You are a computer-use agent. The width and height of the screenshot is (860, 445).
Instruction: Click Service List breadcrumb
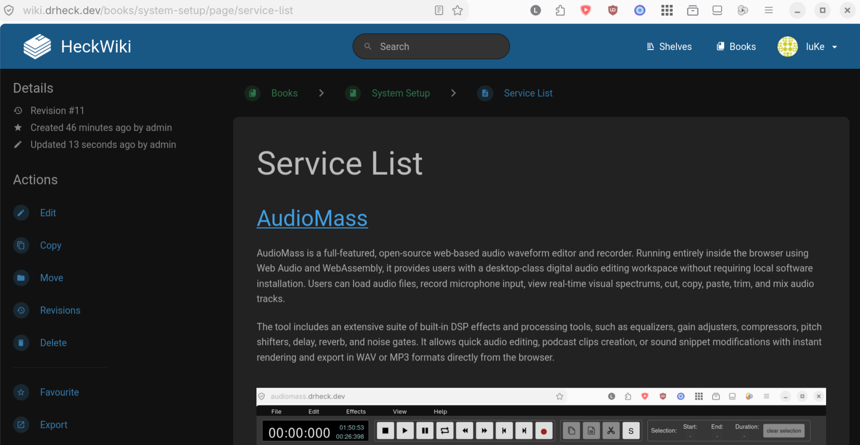tap(515, 93)
